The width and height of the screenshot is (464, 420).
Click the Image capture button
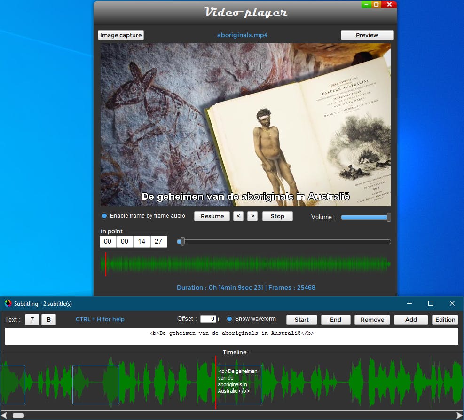[121, 35]
